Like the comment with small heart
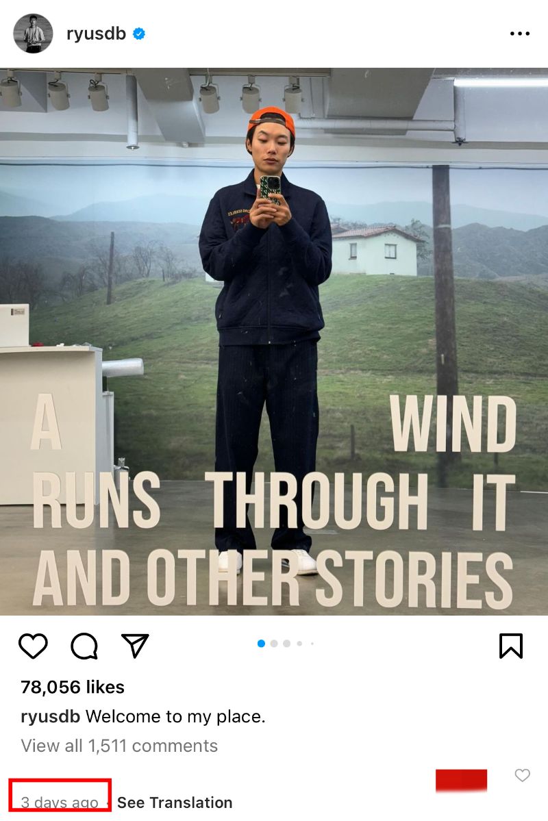Image resolution: width=548 pixels, height=821 pixels. coord(523,775)
